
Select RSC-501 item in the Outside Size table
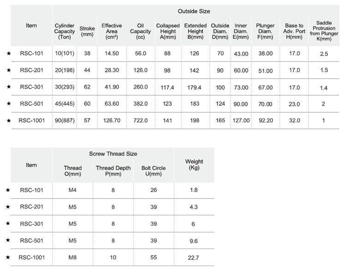click(x=32, y=104)
